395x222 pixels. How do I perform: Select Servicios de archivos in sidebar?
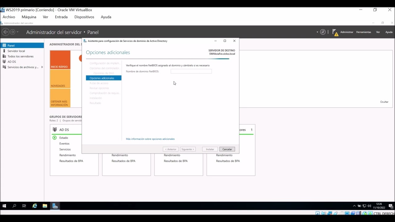[23, 67]
